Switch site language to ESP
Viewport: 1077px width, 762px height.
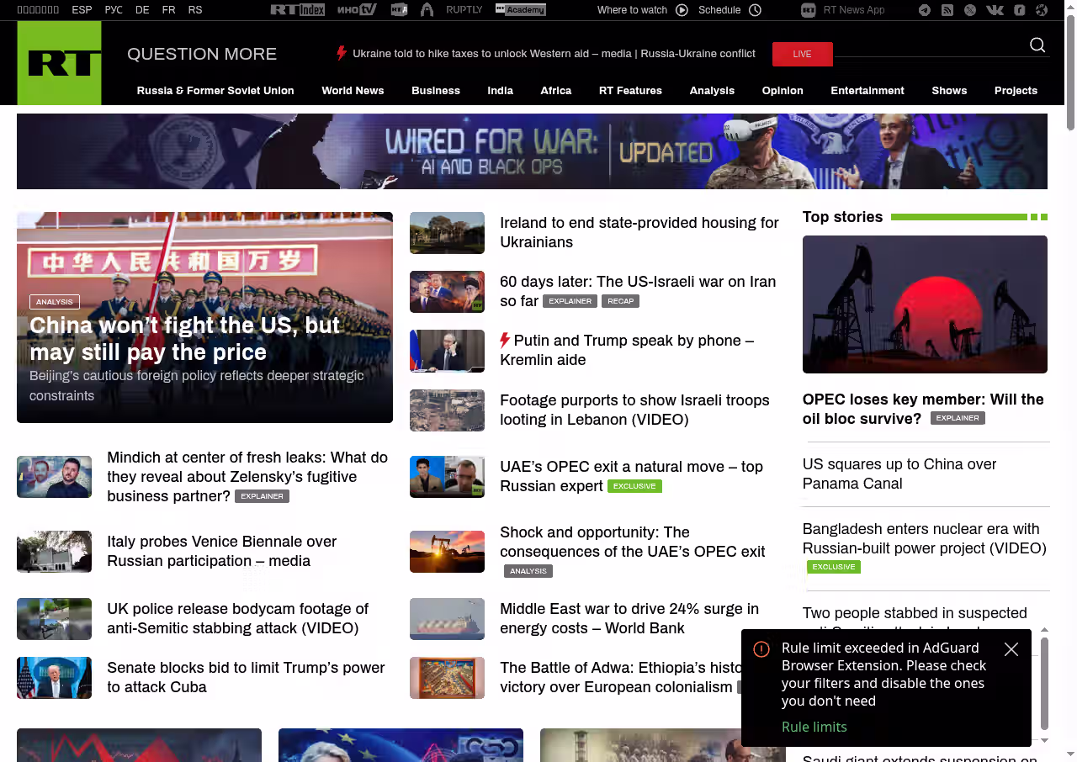[82, 10]
